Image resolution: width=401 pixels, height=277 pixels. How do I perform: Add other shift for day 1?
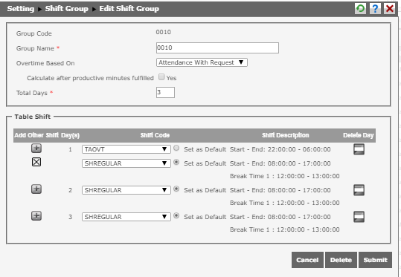tap(36, 148)
